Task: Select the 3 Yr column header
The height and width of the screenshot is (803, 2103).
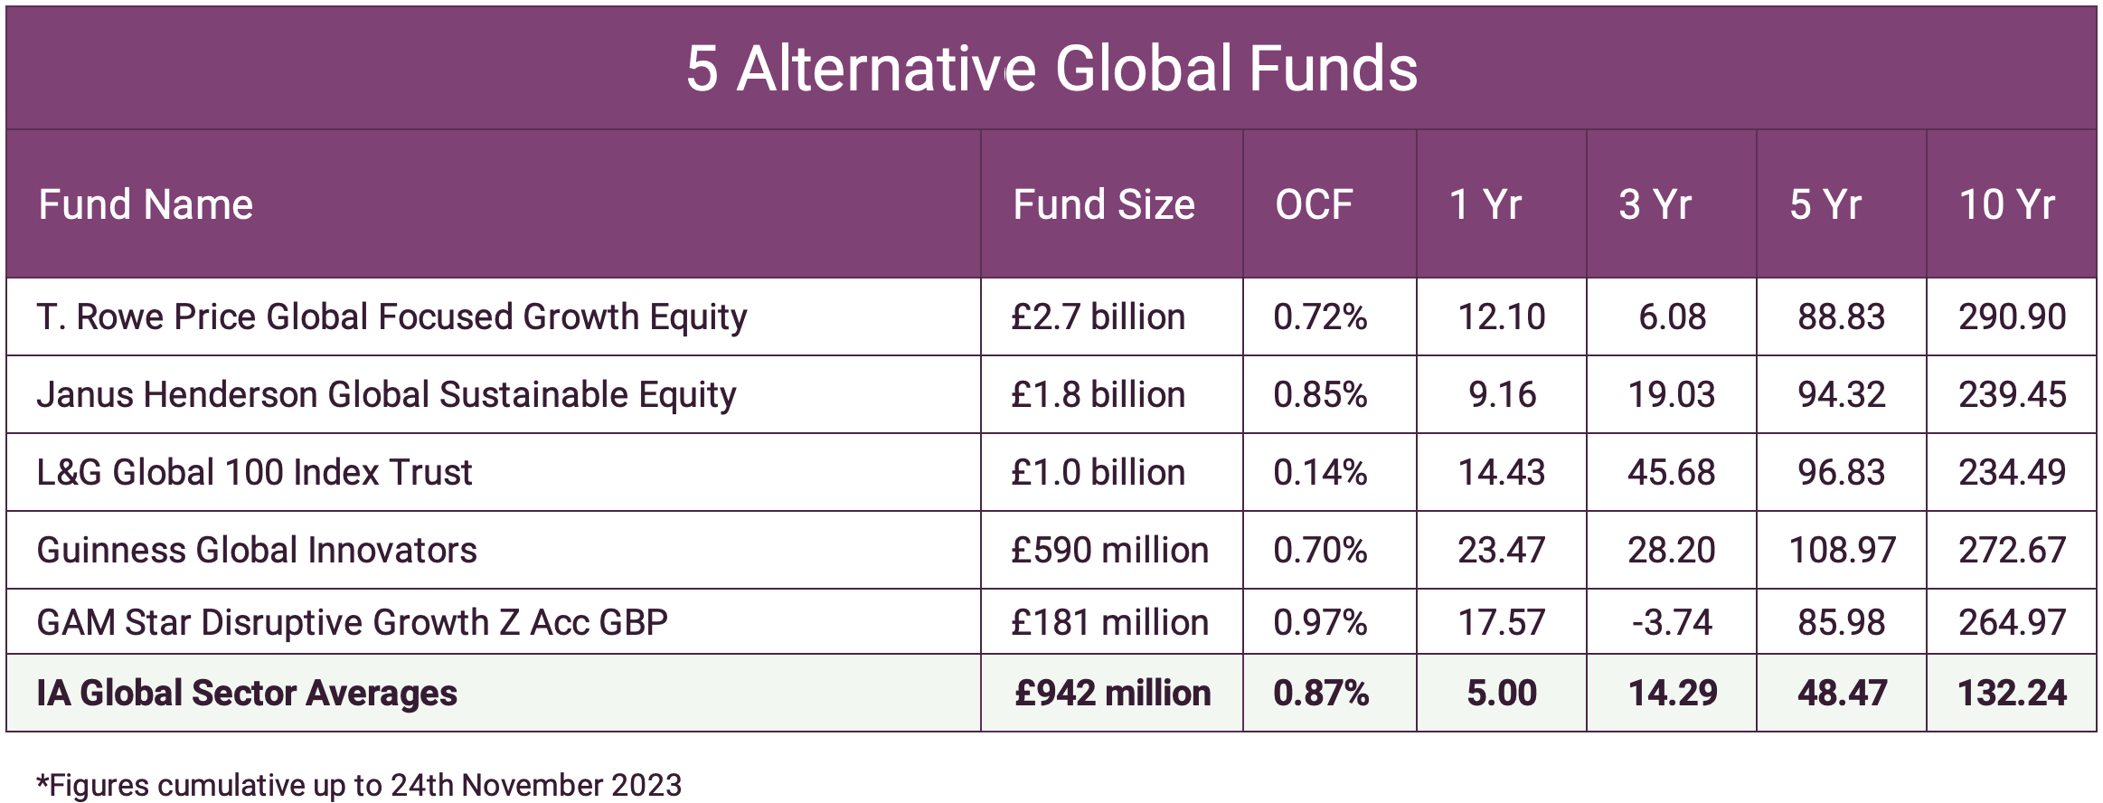Action: click(x=1655, y=204)
